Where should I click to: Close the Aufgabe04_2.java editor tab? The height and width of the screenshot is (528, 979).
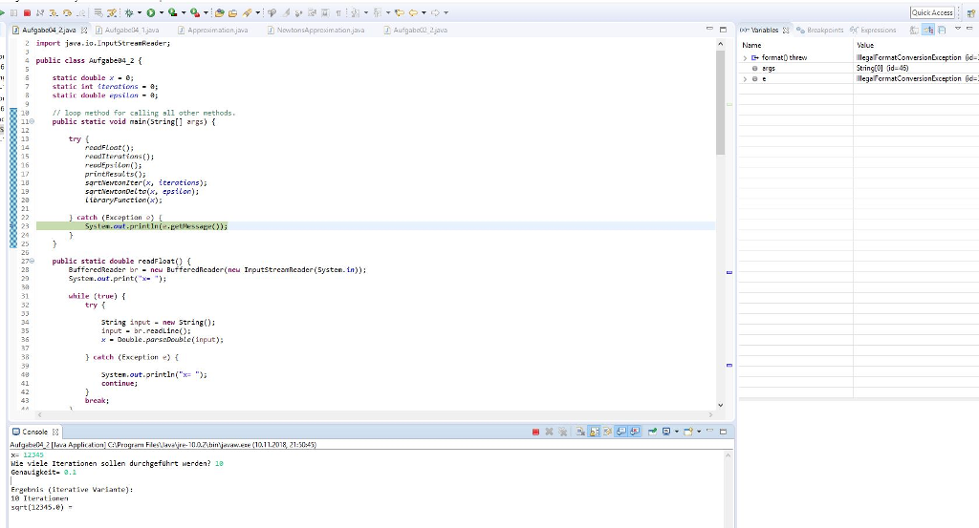tap(84, 30)
